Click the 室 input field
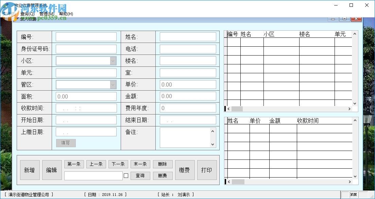Screen dimensions: 375x199 [188, 73]
